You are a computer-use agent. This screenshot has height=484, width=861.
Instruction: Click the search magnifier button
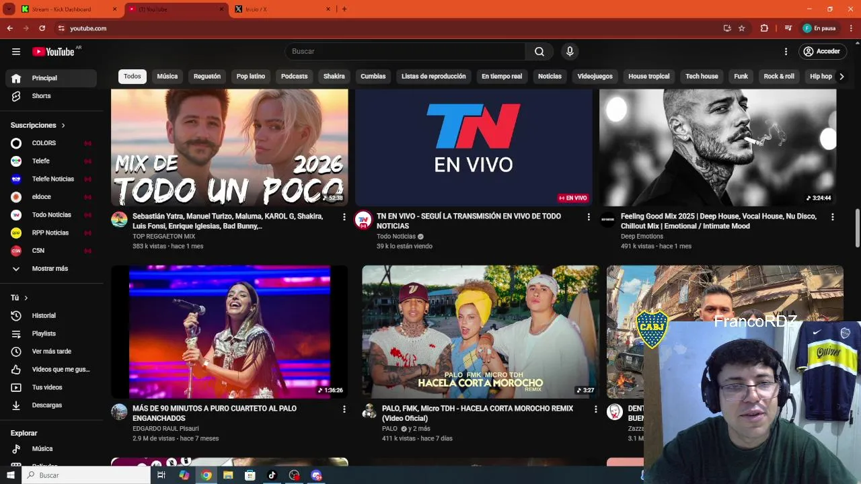click(x=539, y=52)
